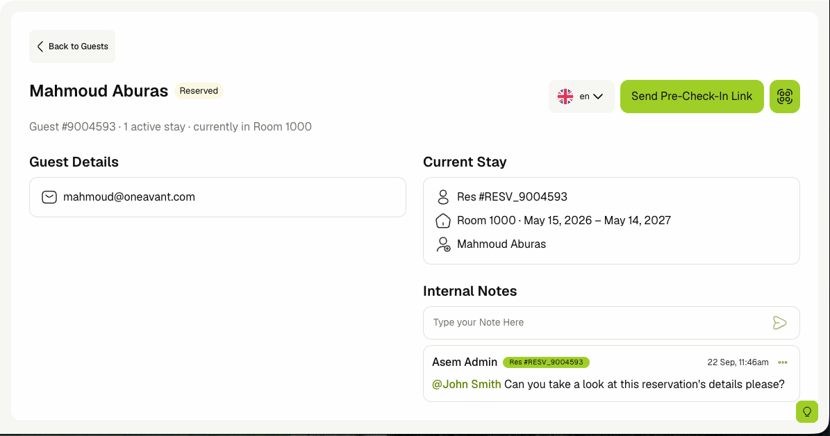Click the back arrow chevron icon

point(40,47)
